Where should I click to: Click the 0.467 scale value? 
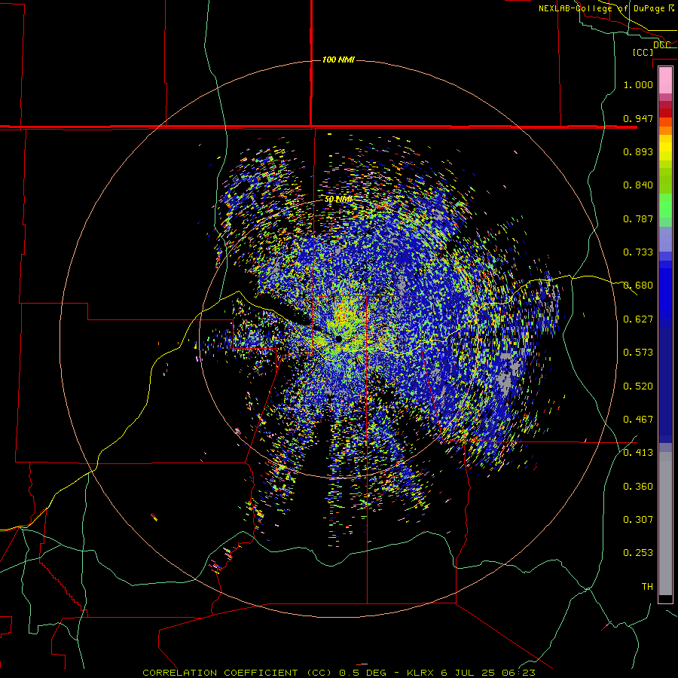tap(638, 420)
